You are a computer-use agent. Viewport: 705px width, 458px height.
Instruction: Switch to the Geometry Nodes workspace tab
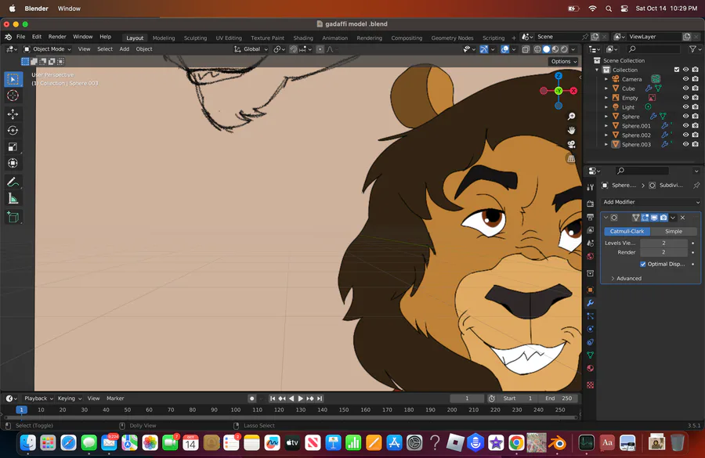point(452,38)
